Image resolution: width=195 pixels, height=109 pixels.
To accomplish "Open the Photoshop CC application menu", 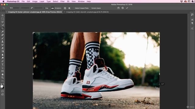I will (x=13, y=1).
